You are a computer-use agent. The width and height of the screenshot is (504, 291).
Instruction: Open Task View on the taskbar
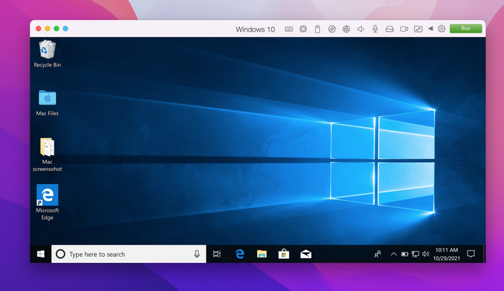pos(217,254)
